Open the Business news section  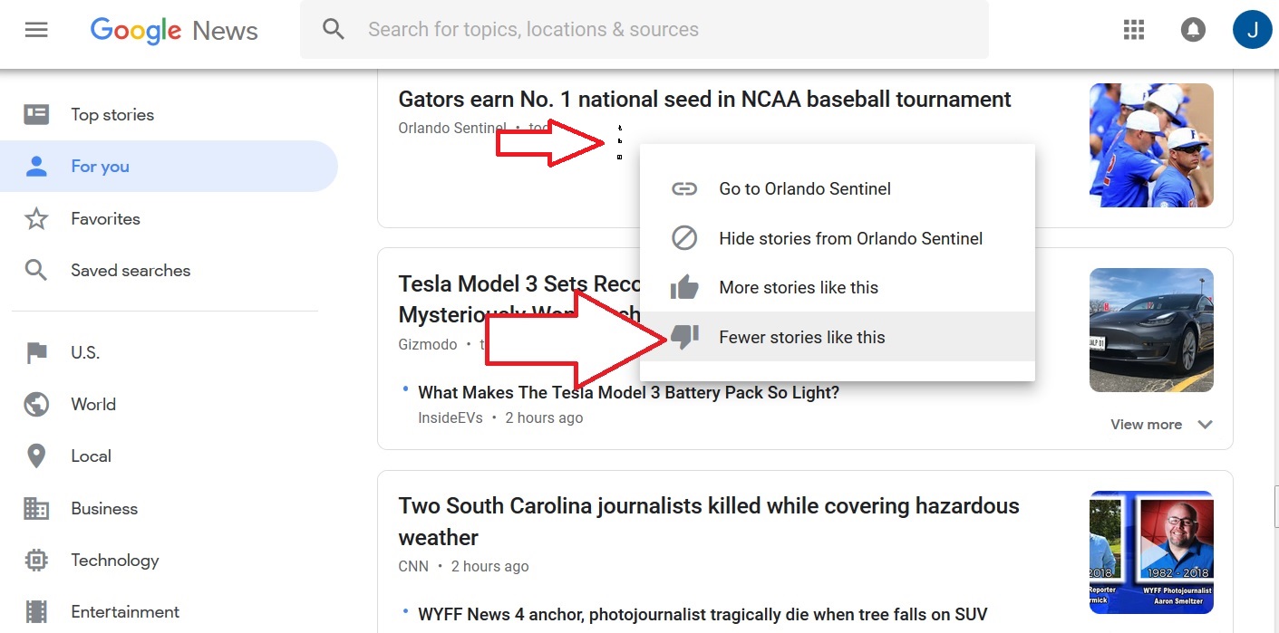point(104,508)
